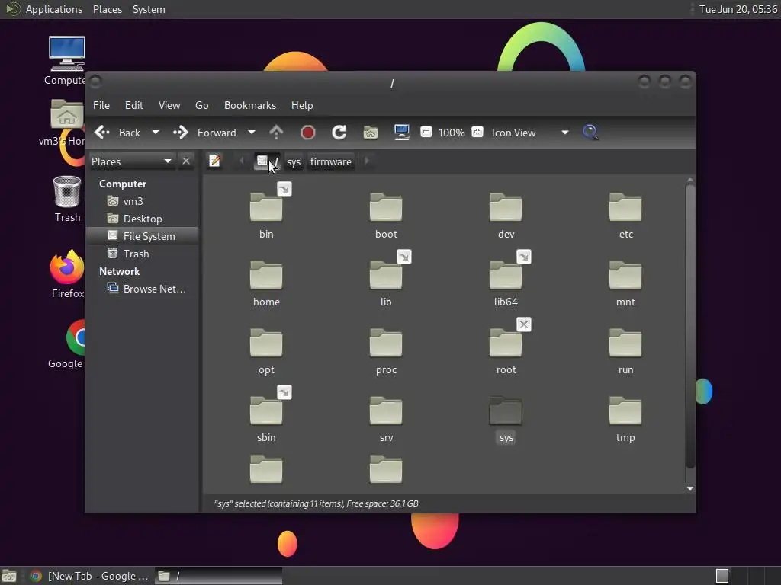Viewport: 781px width, 585px height.
Task: Zoom in with the plus icon
Action: [477, 132]
